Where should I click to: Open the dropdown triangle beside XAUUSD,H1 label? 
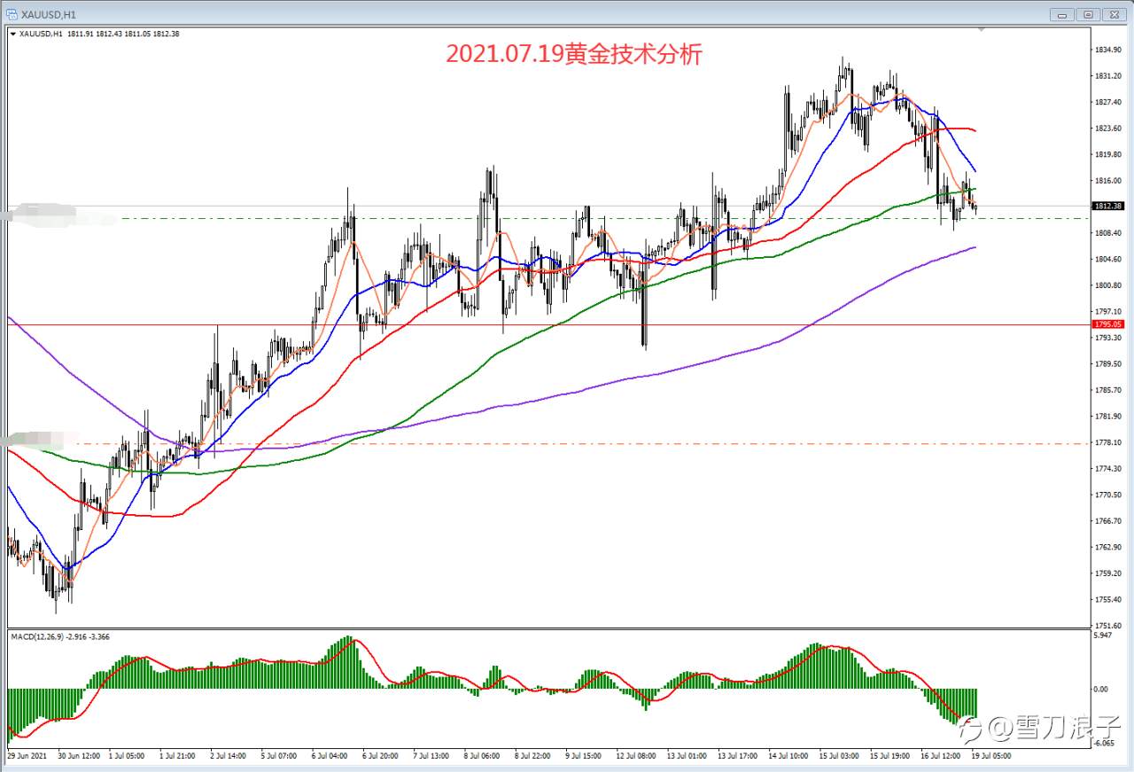[x=12, y=34]
